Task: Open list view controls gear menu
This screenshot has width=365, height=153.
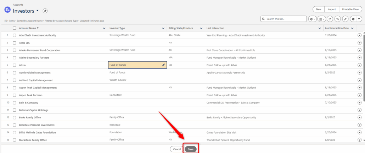Action: coord(313,19)
